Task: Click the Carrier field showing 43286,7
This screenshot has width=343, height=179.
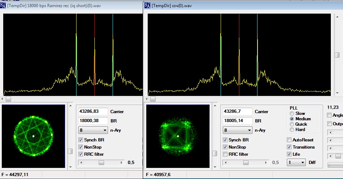Action: 237,111
